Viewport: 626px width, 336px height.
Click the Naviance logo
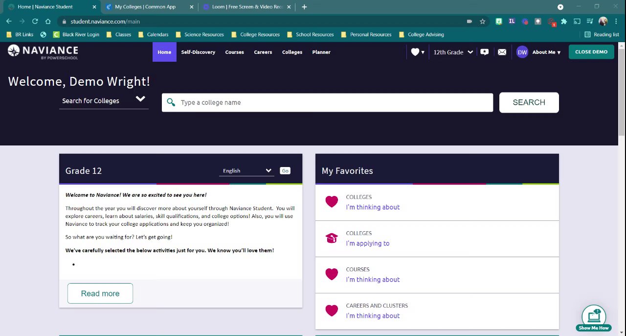pyautogui.click(x=43, y=51)
